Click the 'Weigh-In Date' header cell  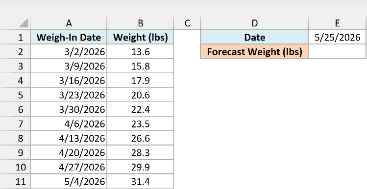[x=69, y=37]
